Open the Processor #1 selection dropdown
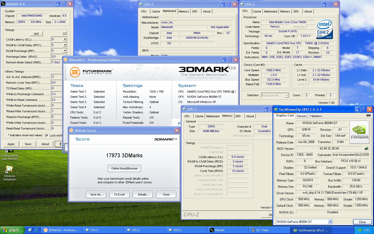374x234 pixels. point(286,95)
